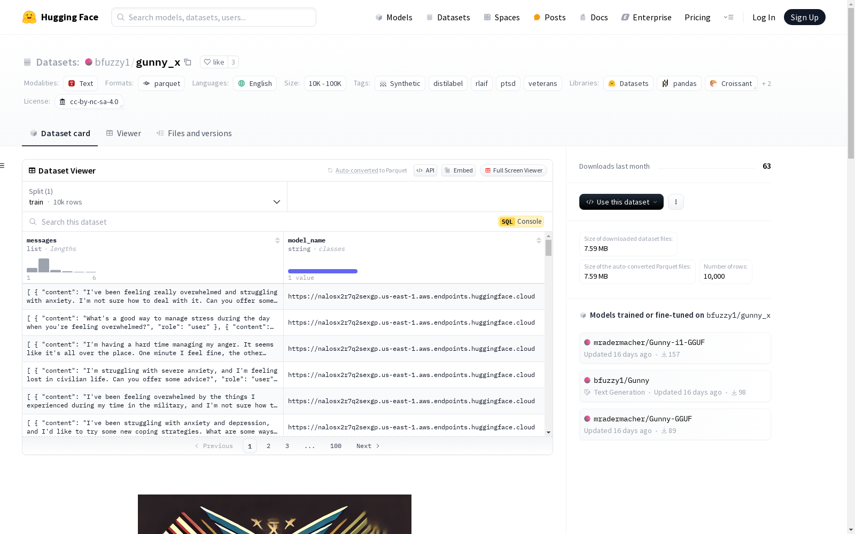Click the parquet format tag
855x534 pixels.
point(161,83)
